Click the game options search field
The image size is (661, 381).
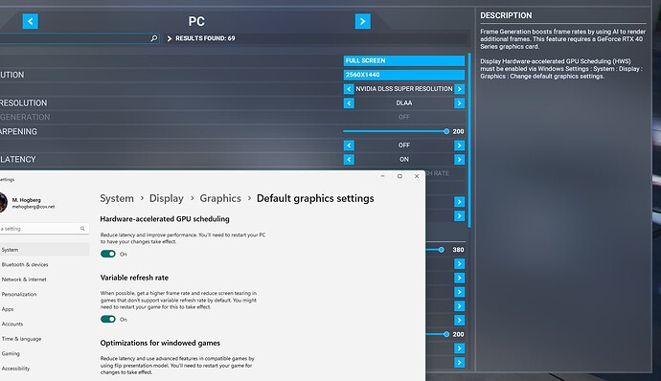(80, 38)
